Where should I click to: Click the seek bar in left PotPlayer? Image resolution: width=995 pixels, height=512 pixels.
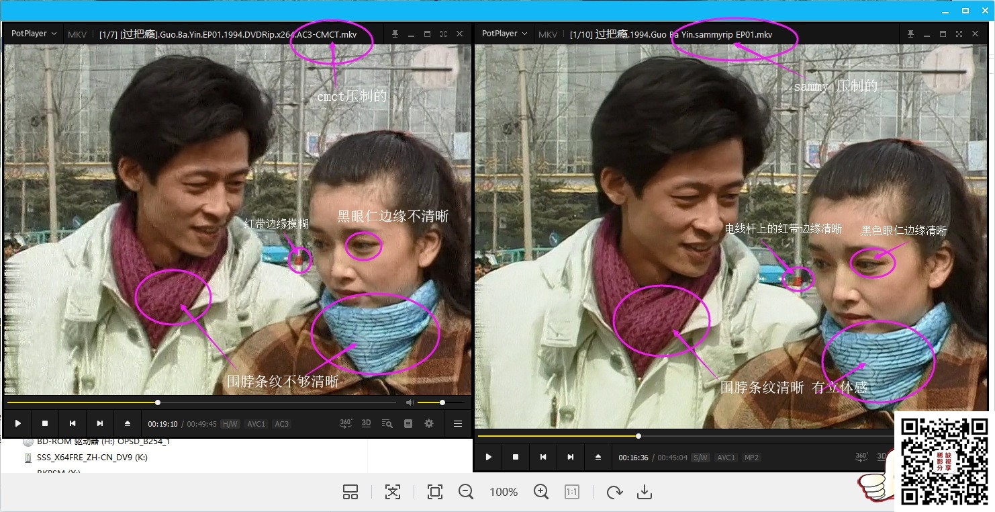coord(201,402)
